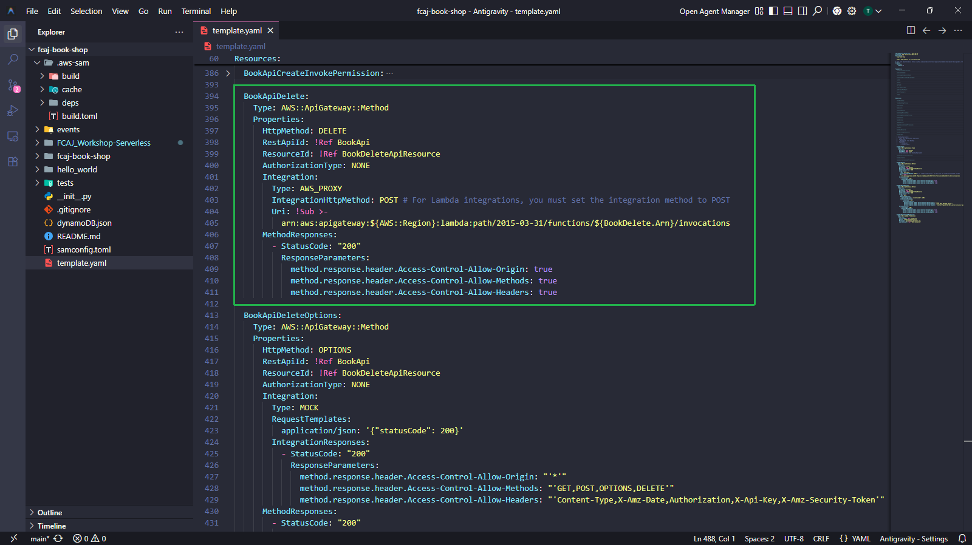Open the Chrome browser icon in title bar
Image resolution: width=972 pixels, height=545 pixels.
[837, 11]
